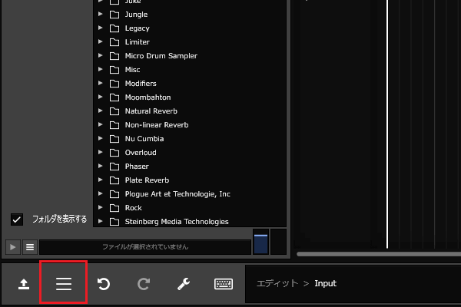This screenshot has width=461, height=307.
Task: Select the Micro Drum Sampler folder
Action: click(161, 56)
